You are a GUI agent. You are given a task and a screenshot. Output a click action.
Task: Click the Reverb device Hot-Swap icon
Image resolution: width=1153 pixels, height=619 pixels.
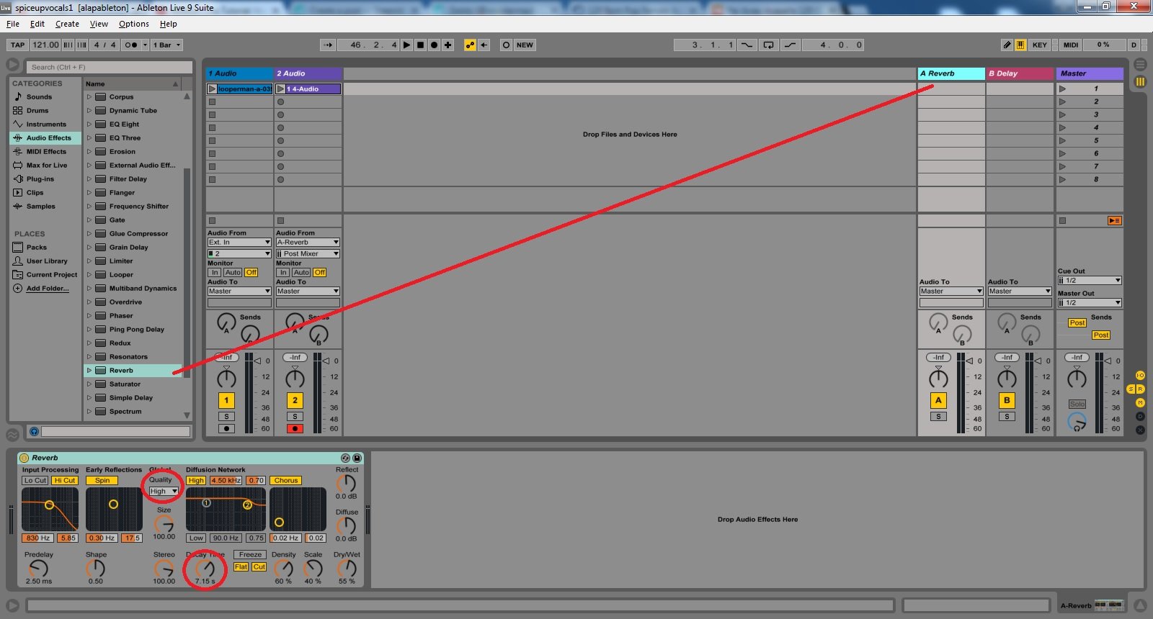click(x=345, y=458)
